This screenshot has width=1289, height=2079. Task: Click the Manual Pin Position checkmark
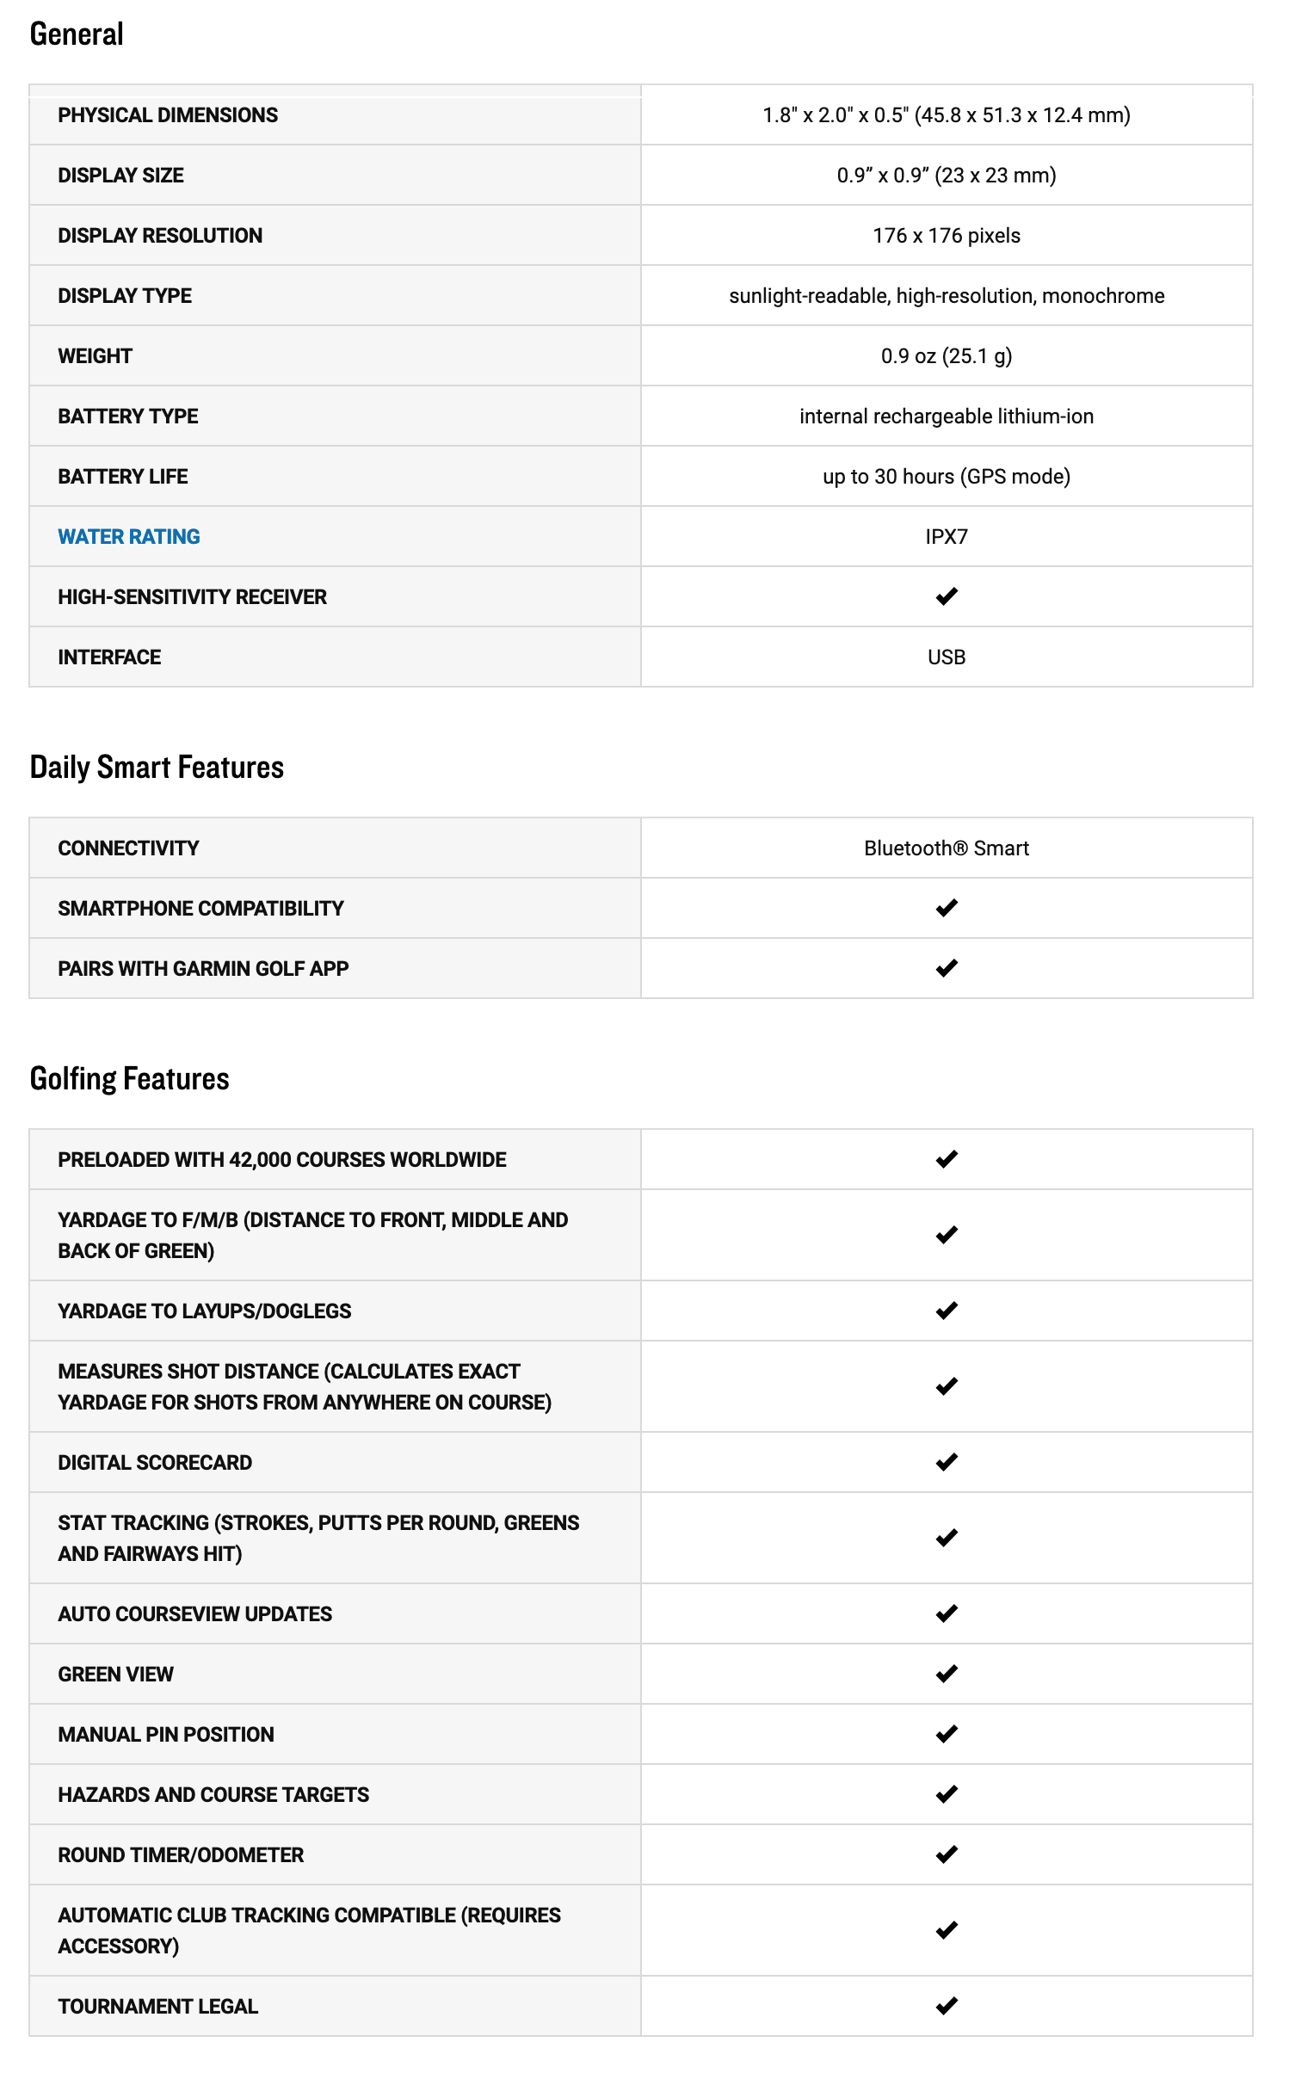tap(947, 1734)
